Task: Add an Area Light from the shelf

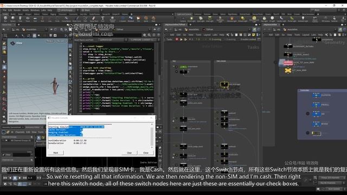Action: pos(210,19)
